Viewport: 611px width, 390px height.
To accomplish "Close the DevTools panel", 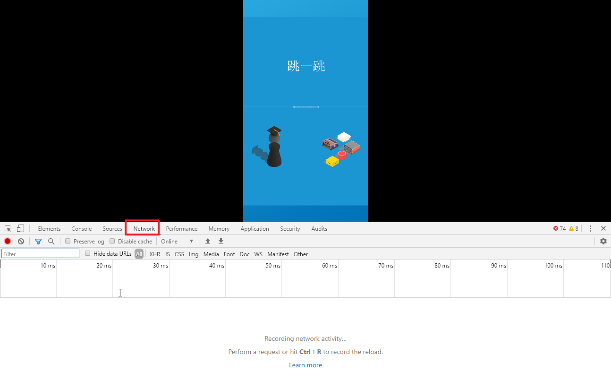I will [603, 228].
